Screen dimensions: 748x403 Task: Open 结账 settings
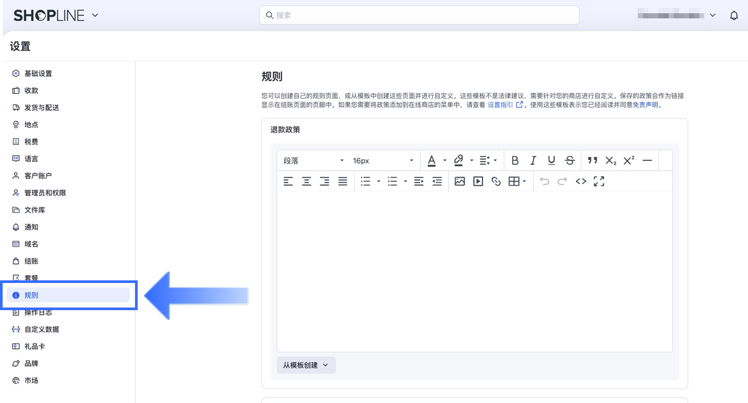pos(31,261)
